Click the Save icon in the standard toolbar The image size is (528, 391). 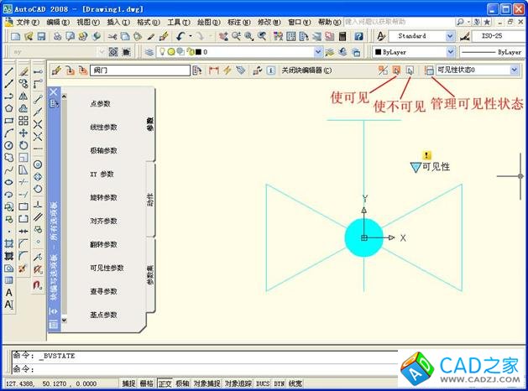click(x=40, y=37)
